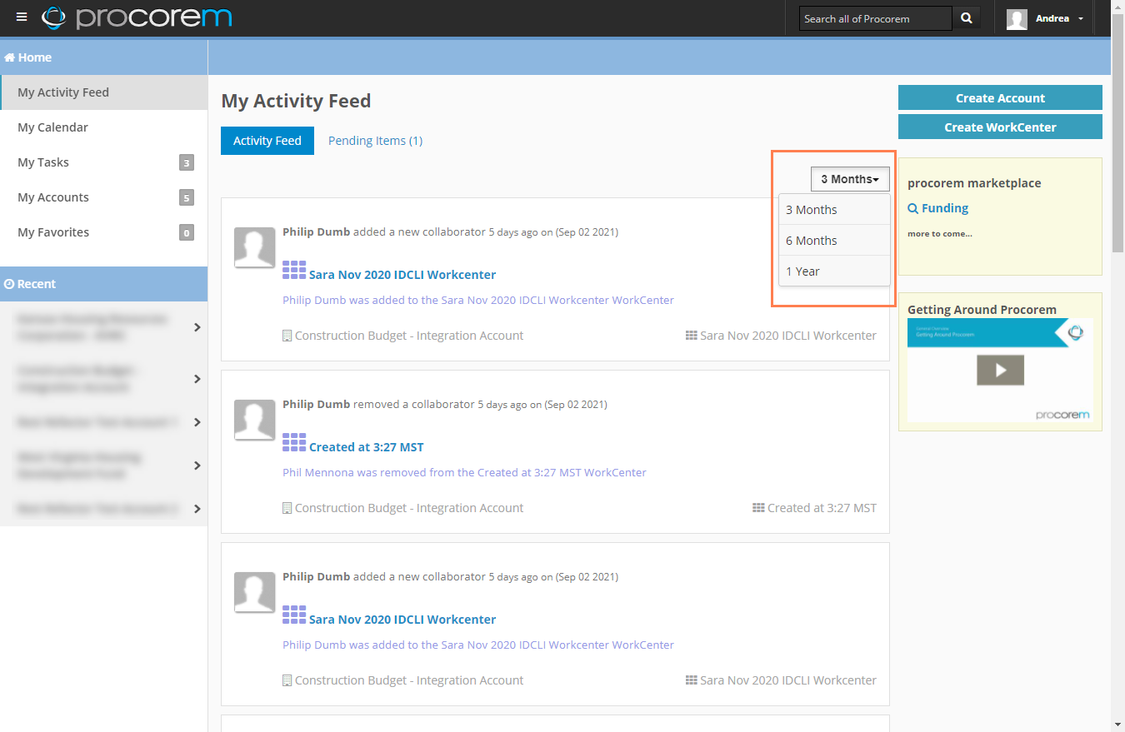Open My Favorites in the sidebar
Image resolution: width=1125 pixels, height=732 pixels.
tap(103, 232)
